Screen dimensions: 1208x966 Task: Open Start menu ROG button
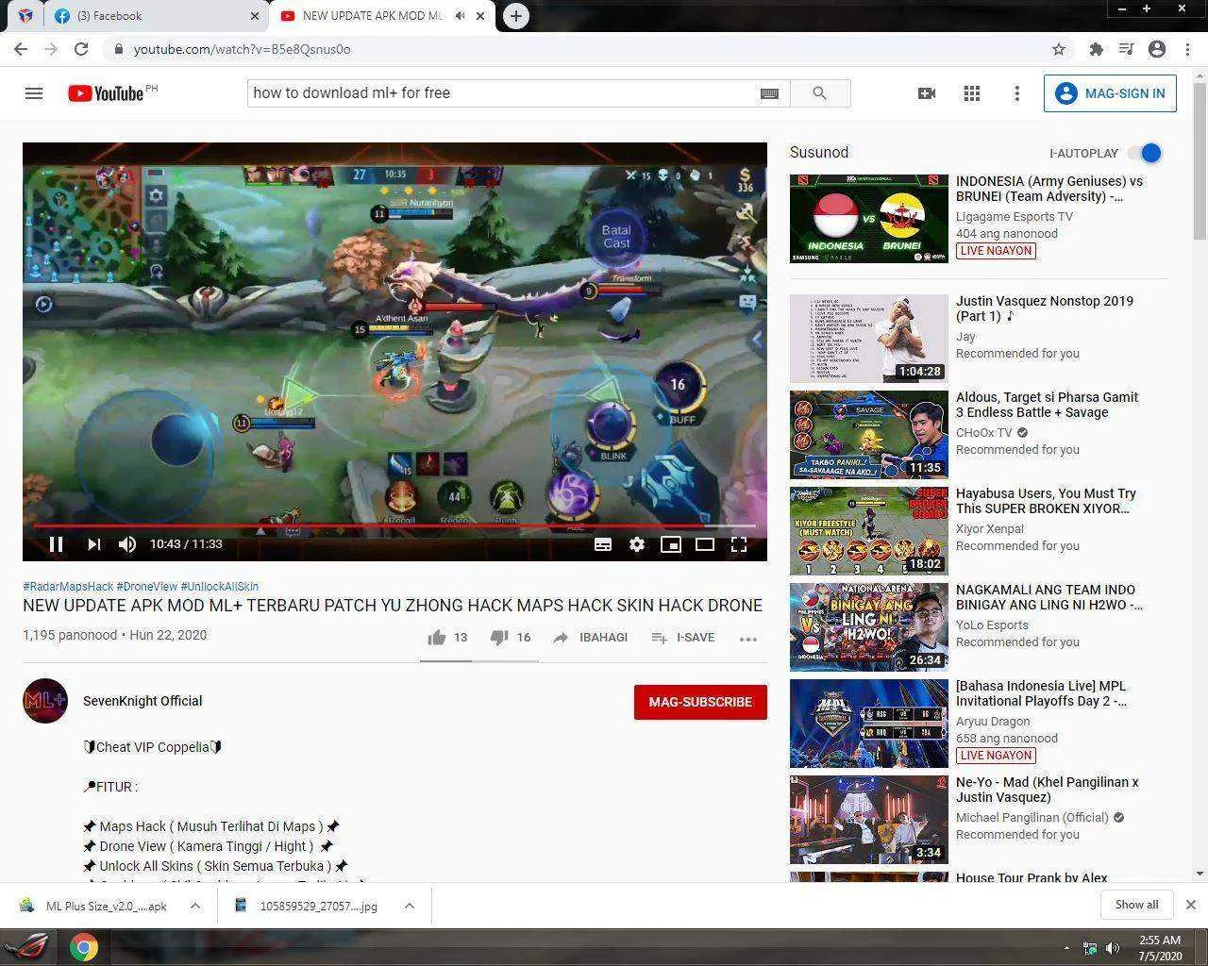click(x=30, y=947)
